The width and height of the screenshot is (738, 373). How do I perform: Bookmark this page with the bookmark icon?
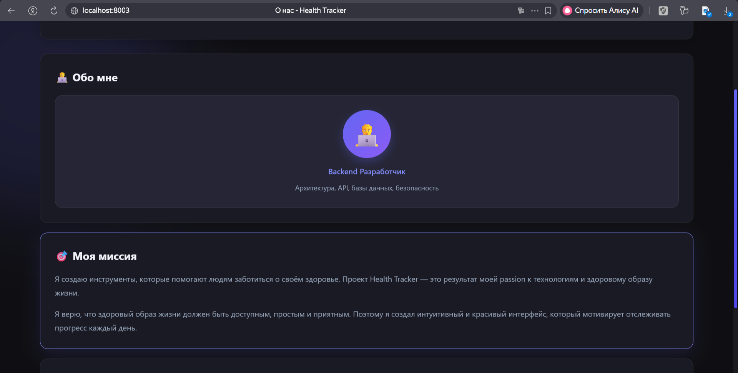click(548, 11)
